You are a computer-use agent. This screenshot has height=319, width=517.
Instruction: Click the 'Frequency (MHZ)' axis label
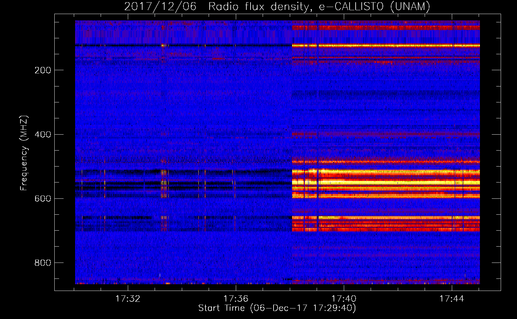pyautogui.click(x=24, y=153)
